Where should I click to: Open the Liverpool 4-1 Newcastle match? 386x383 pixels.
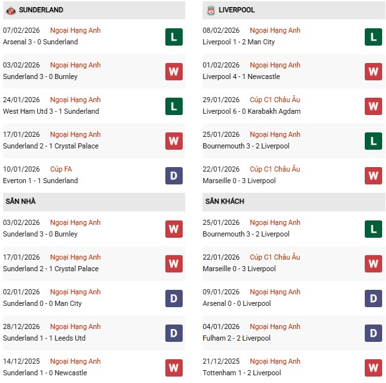tap(243, 76)
